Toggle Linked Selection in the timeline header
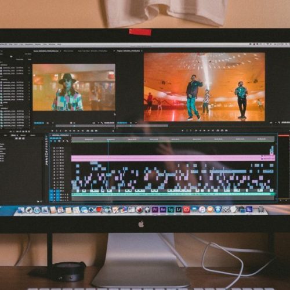 (x=59, y=141)
